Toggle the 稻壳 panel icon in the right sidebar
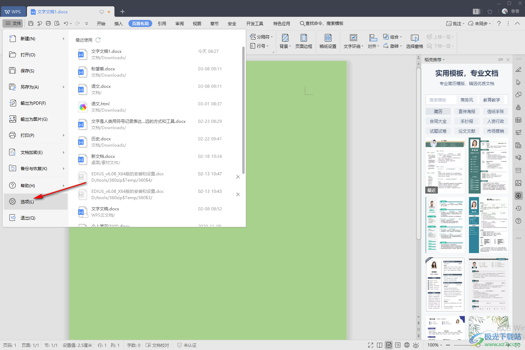This screenshot has height=350, width=525. pos(518,196)
